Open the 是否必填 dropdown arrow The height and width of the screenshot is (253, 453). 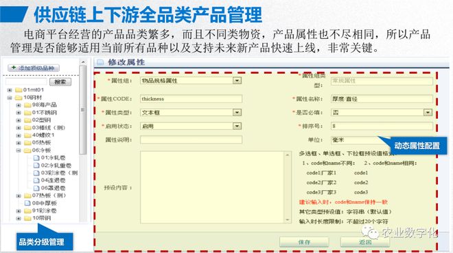click(428, 112)
